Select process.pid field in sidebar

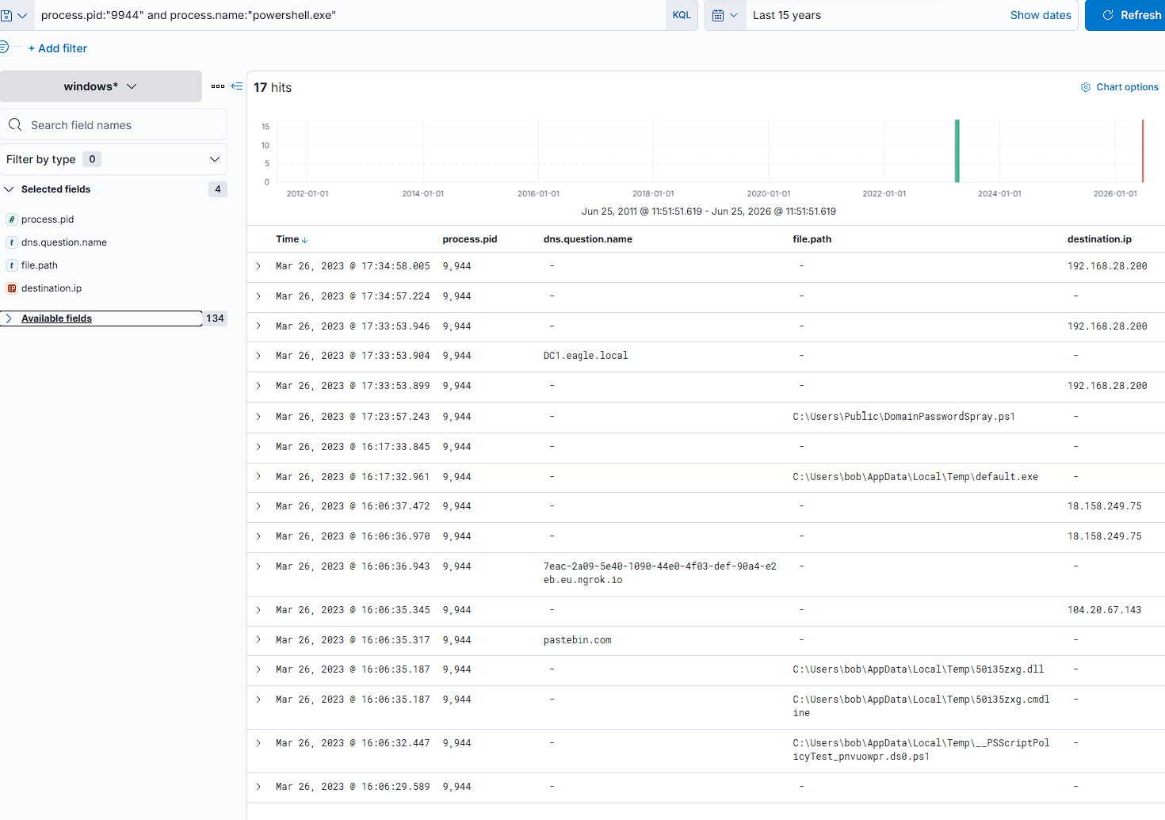tap(48, 219)
